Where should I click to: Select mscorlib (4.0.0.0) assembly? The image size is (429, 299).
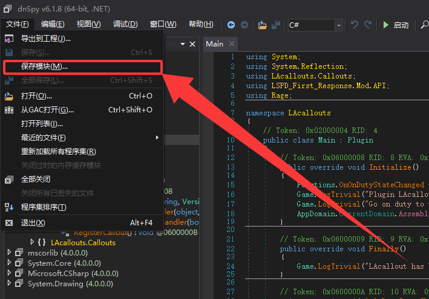pyautogui.click(x=57, y=253)
